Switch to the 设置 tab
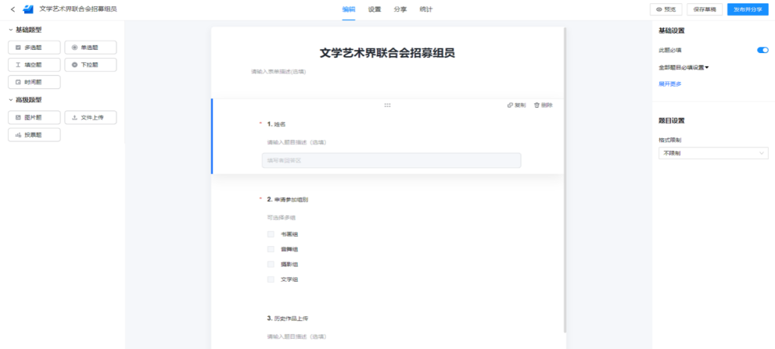 375,9
